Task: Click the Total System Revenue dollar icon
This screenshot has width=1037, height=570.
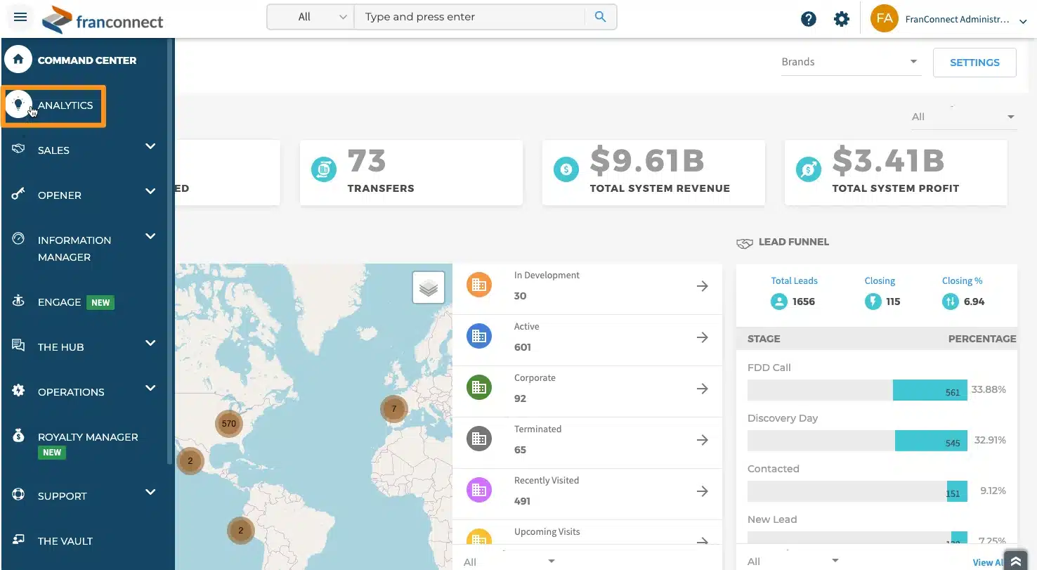Action: 566,169
